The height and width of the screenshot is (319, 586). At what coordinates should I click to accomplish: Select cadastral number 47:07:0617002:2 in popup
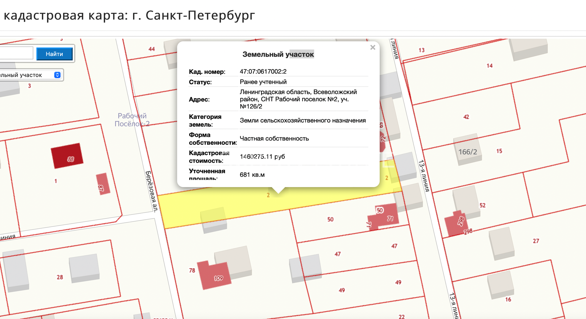(x=263, y=72)
